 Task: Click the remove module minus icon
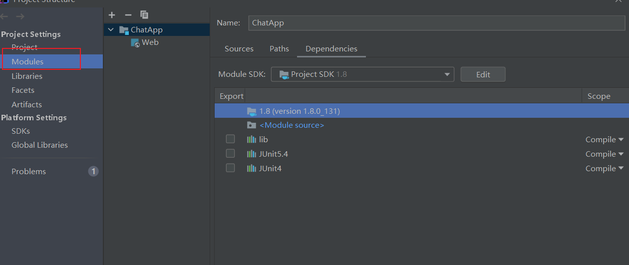[x=128, y=15]
